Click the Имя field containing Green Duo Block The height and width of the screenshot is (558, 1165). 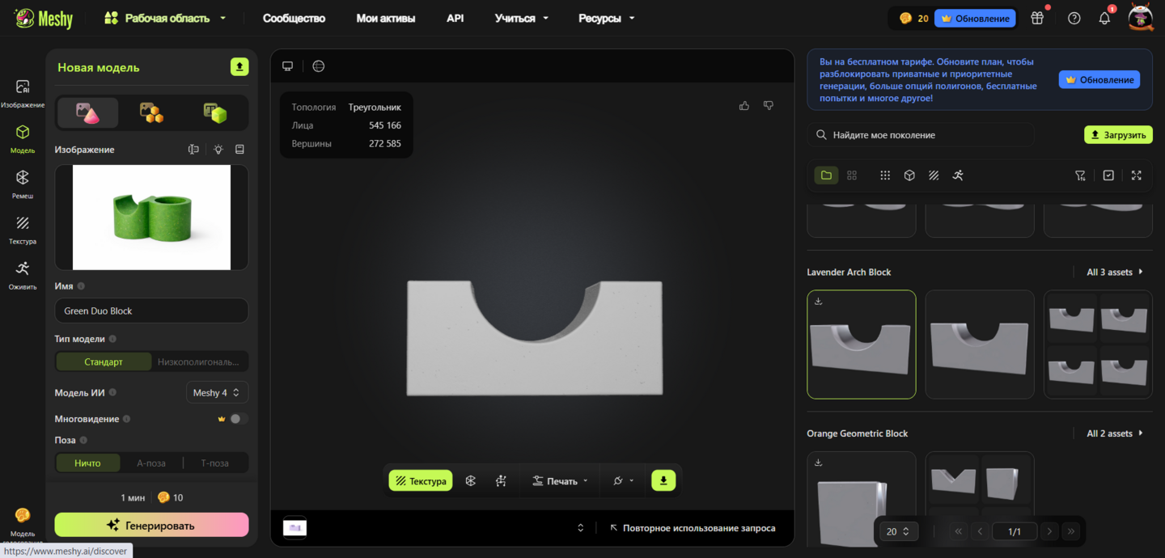151,311
